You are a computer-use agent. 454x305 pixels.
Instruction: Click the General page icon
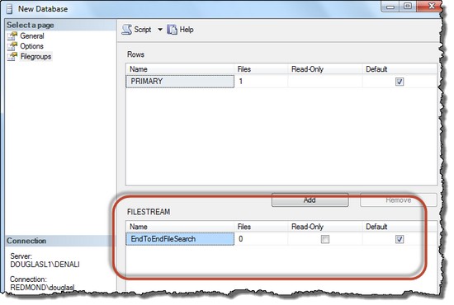tap(12, 35)
